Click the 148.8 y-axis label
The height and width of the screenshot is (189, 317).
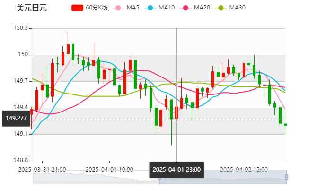pos(21,161)
